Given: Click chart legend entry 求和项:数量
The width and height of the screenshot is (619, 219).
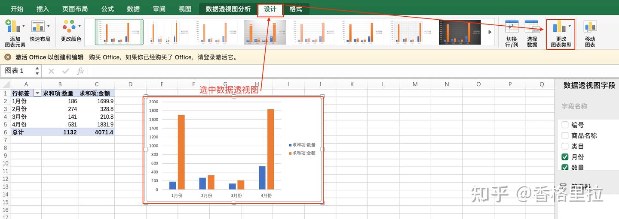Looking at the screenshot, I should (302, 145).
